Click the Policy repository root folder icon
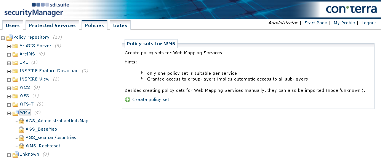The image size is (381, 161). coord(10,38)
